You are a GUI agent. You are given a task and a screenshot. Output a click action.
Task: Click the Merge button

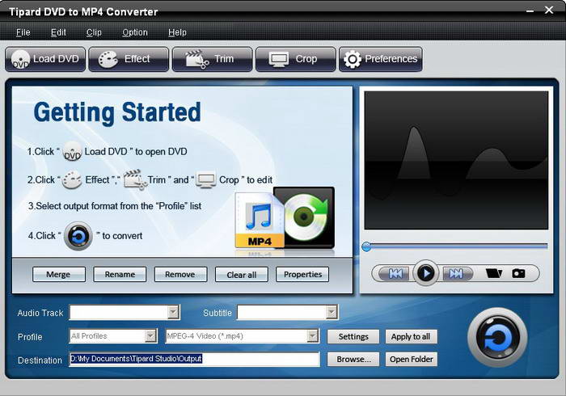(59, 275)
